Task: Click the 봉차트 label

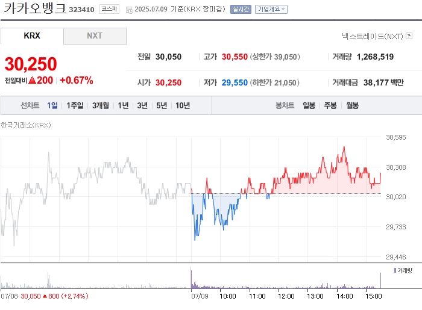Action: click(285, 105)
